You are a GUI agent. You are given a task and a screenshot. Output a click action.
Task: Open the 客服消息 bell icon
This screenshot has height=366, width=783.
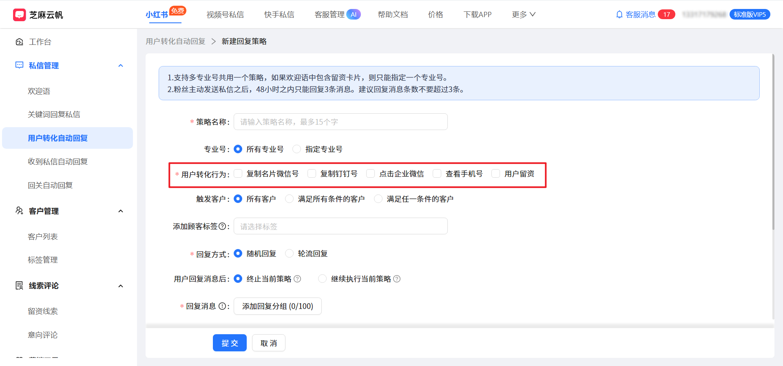pos(619,15)
